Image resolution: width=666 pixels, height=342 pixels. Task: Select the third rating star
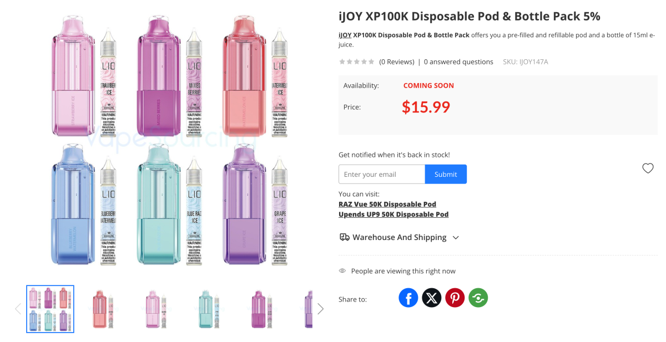tap(356, 62)
